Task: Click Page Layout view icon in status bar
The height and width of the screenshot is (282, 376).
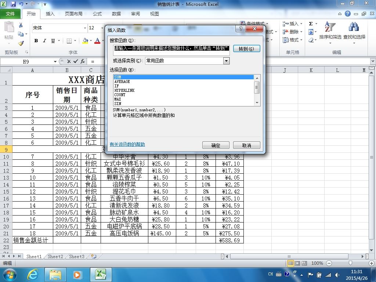Action: point(297,263)
